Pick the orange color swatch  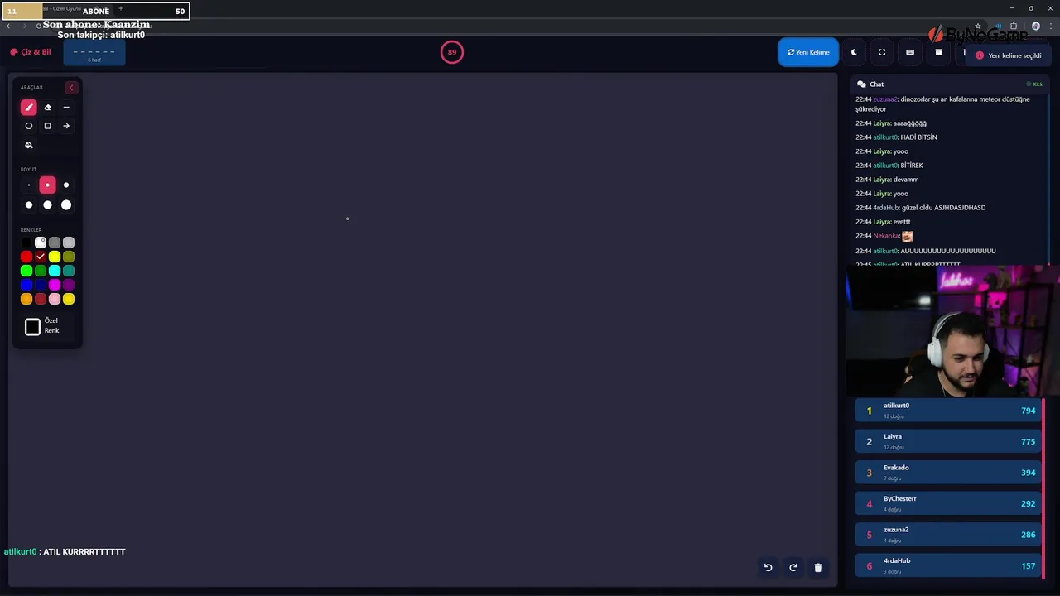[x=26, y=299]
